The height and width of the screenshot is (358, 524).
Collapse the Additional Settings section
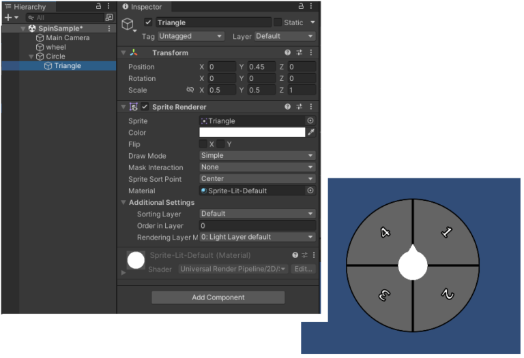tap(123, 203)
